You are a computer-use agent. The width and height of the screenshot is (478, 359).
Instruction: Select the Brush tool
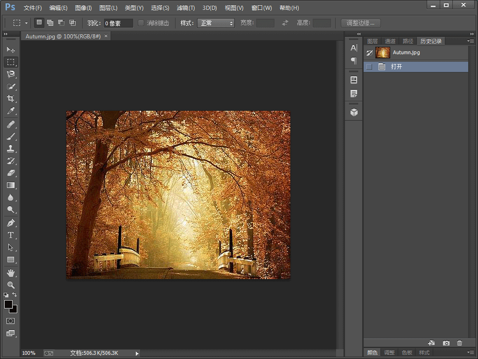click(11, 136)
